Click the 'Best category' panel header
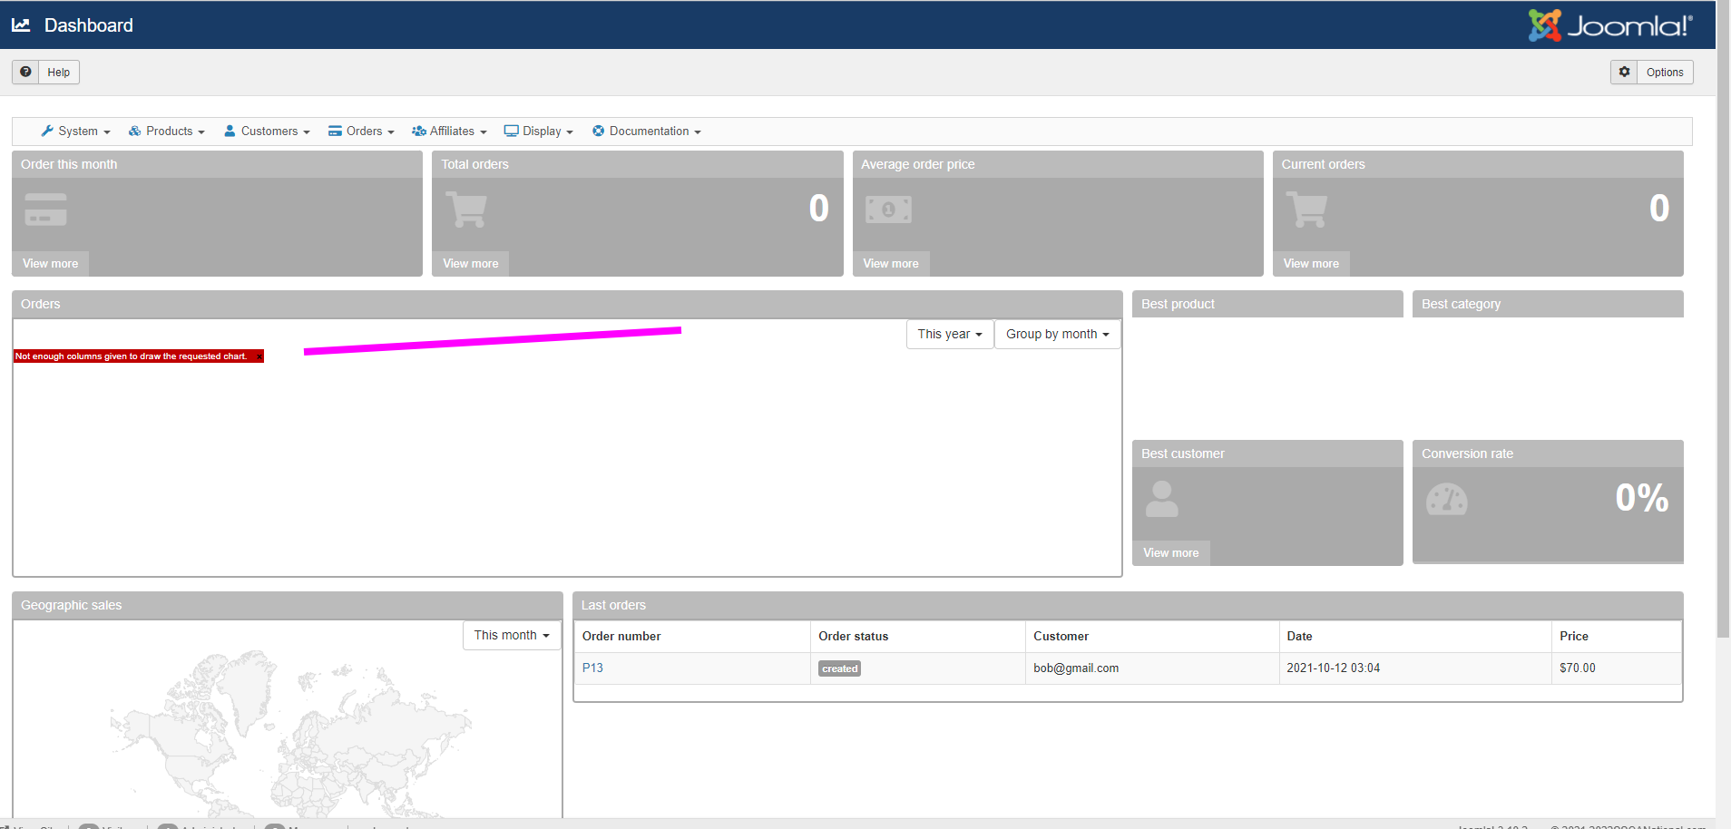Image resolution: width=1731 pixels, height=829 pixels. pyautogui.click(x=1548, y=304)
